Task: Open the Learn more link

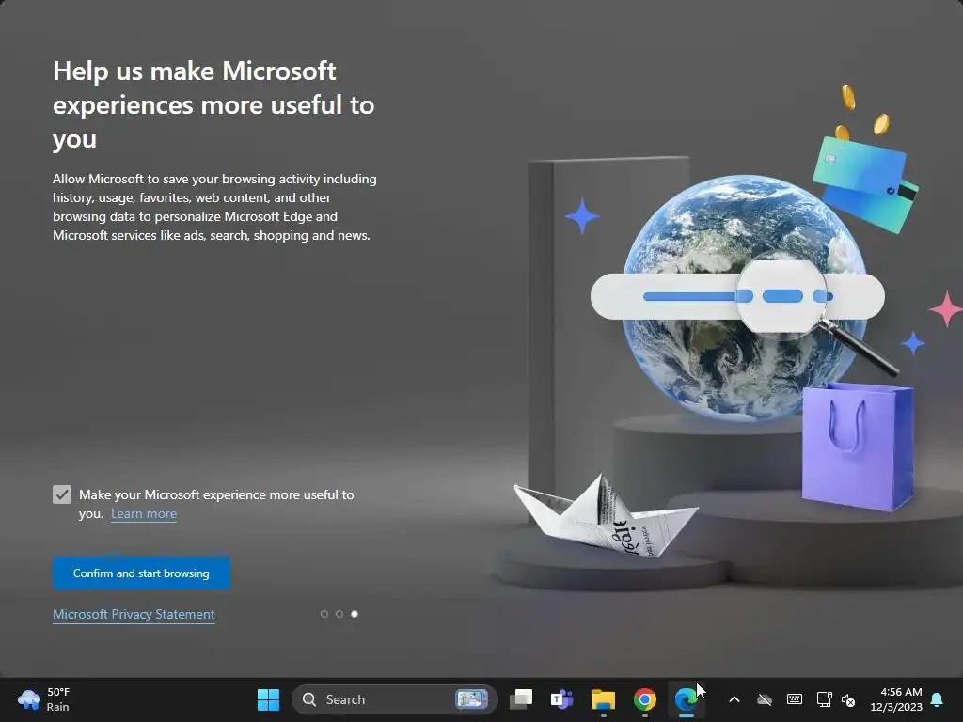Action: [144, 514]
